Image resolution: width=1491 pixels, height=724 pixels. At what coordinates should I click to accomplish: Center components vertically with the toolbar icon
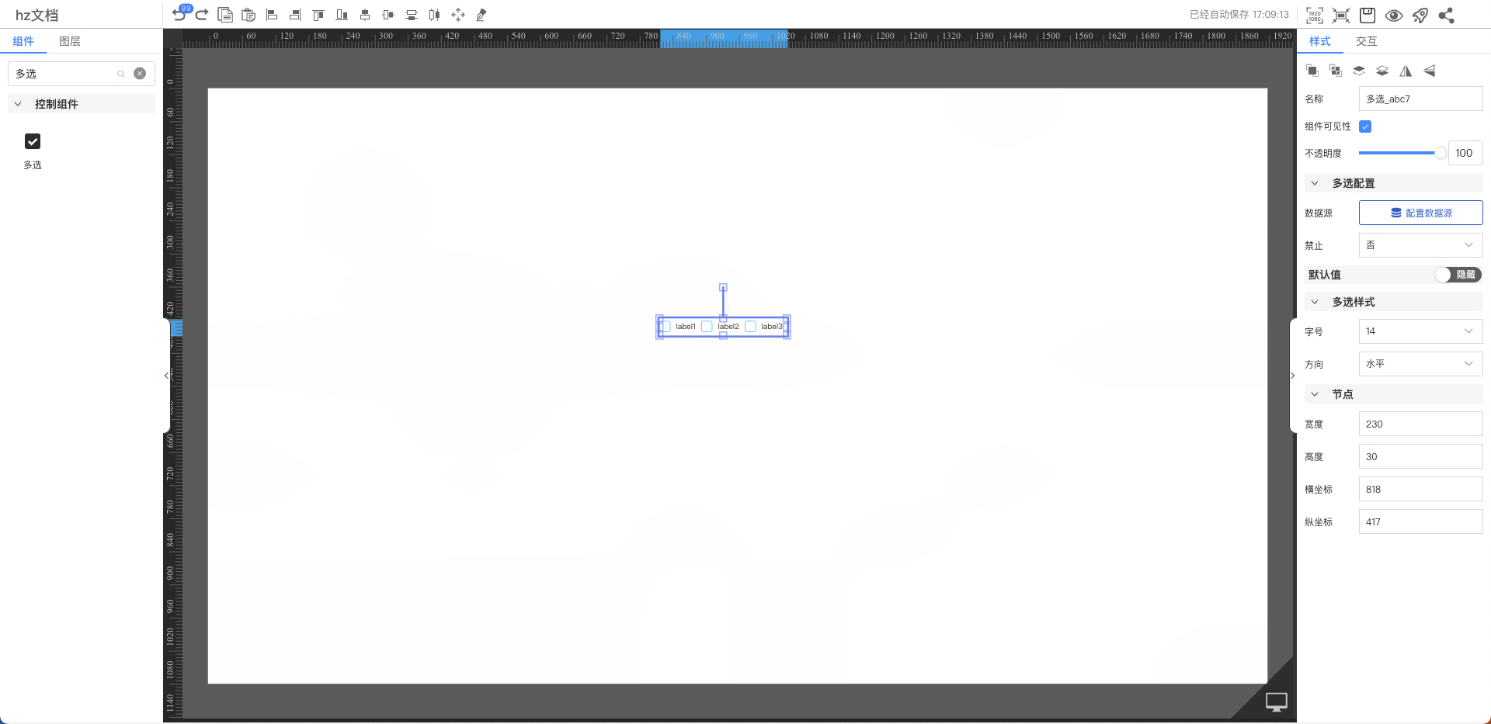(x=365, y=15)
